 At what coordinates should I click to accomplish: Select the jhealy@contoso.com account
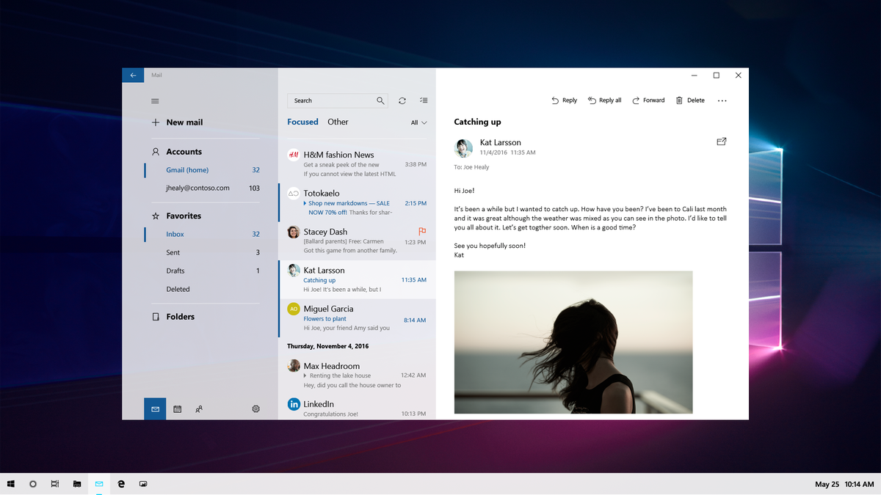203,188
